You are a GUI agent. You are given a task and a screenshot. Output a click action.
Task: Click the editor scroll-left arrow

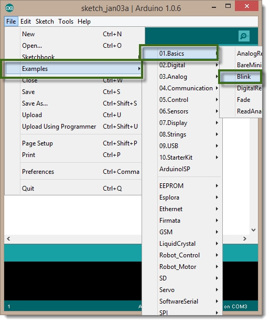click(8, 238)
